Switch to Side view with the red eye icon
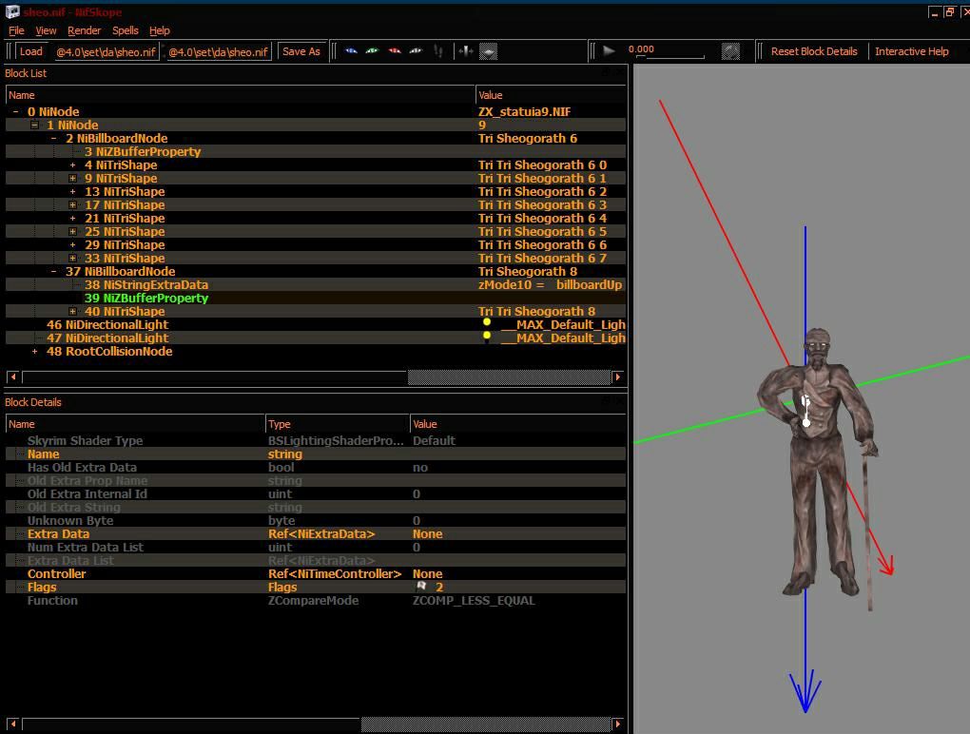The image size is (970, 734). 394,51
